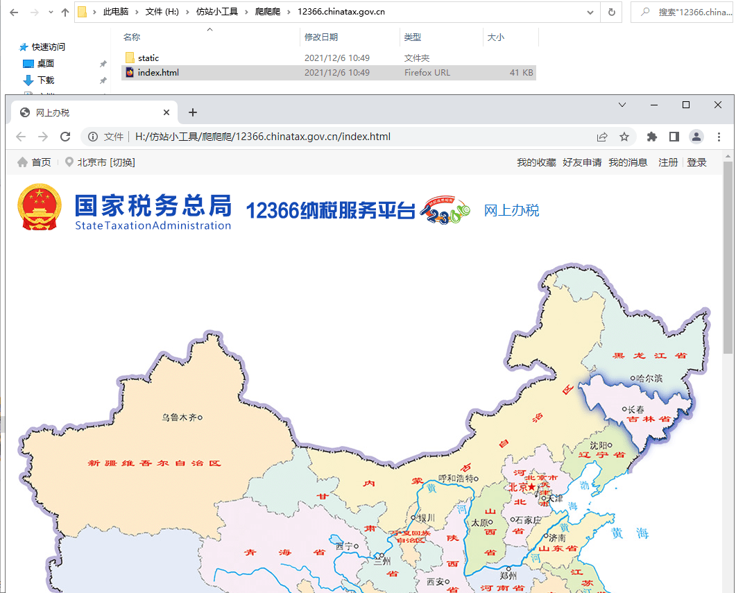
Task: Open the browser tab search dropdown
Action: [x=622, y=105]
